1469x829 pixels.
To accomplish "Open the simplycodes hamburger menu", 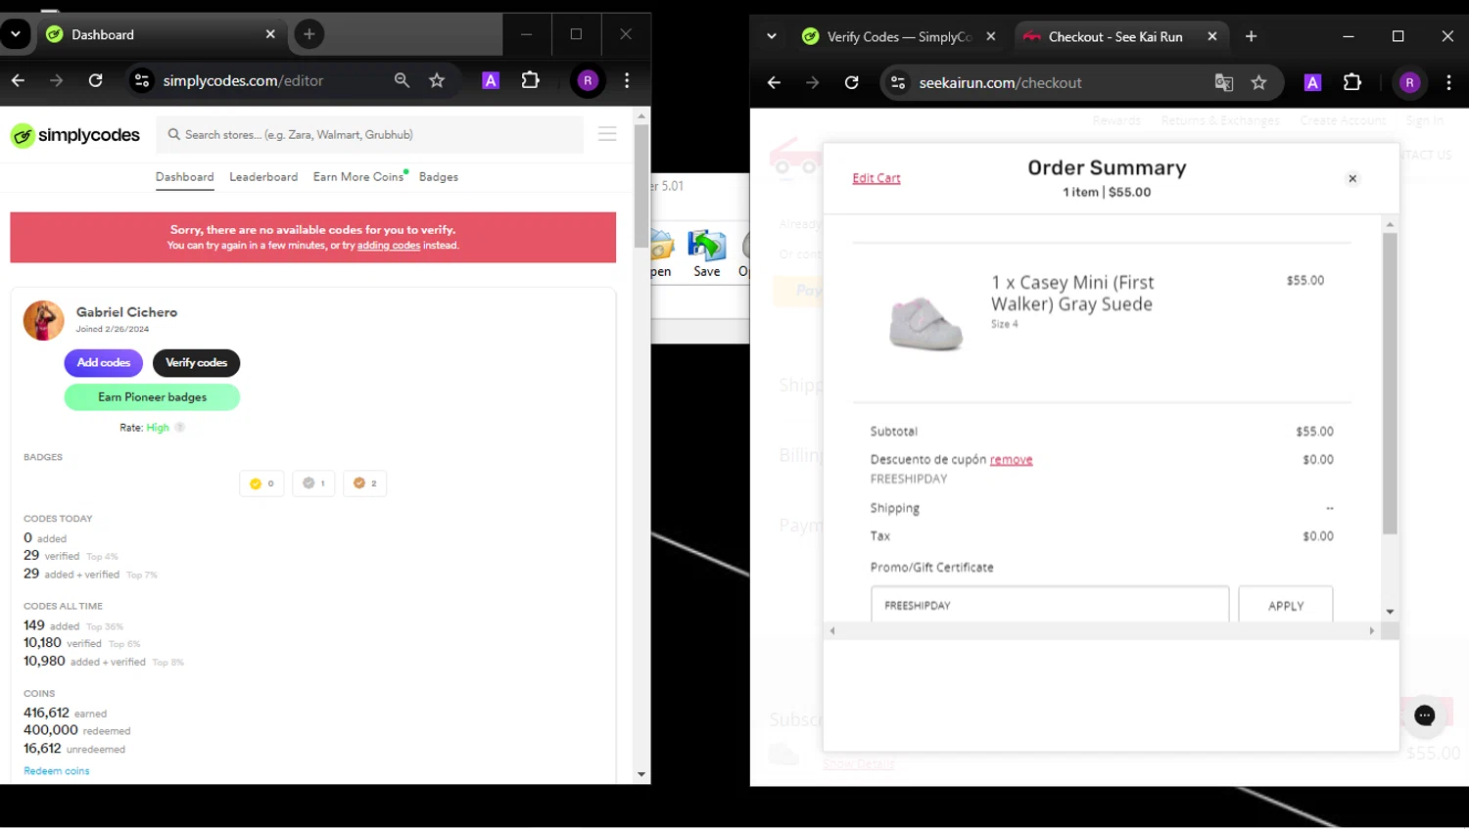I will (607, 134).
